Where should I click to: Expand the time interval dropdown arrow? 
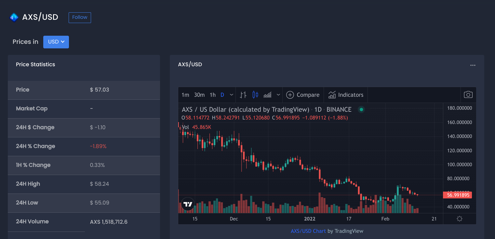232,95
